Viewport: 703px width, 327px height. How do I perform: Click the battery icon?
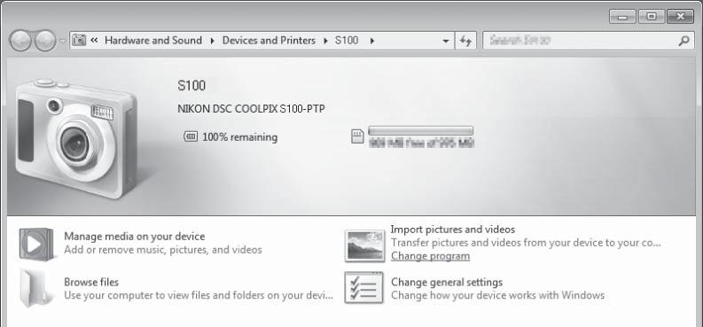click(191, 136)
